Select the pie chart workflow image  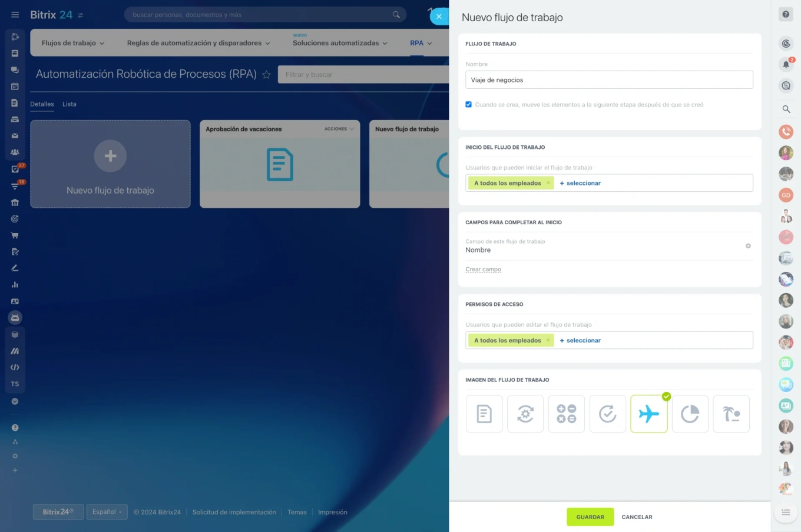tap(690, 414)
